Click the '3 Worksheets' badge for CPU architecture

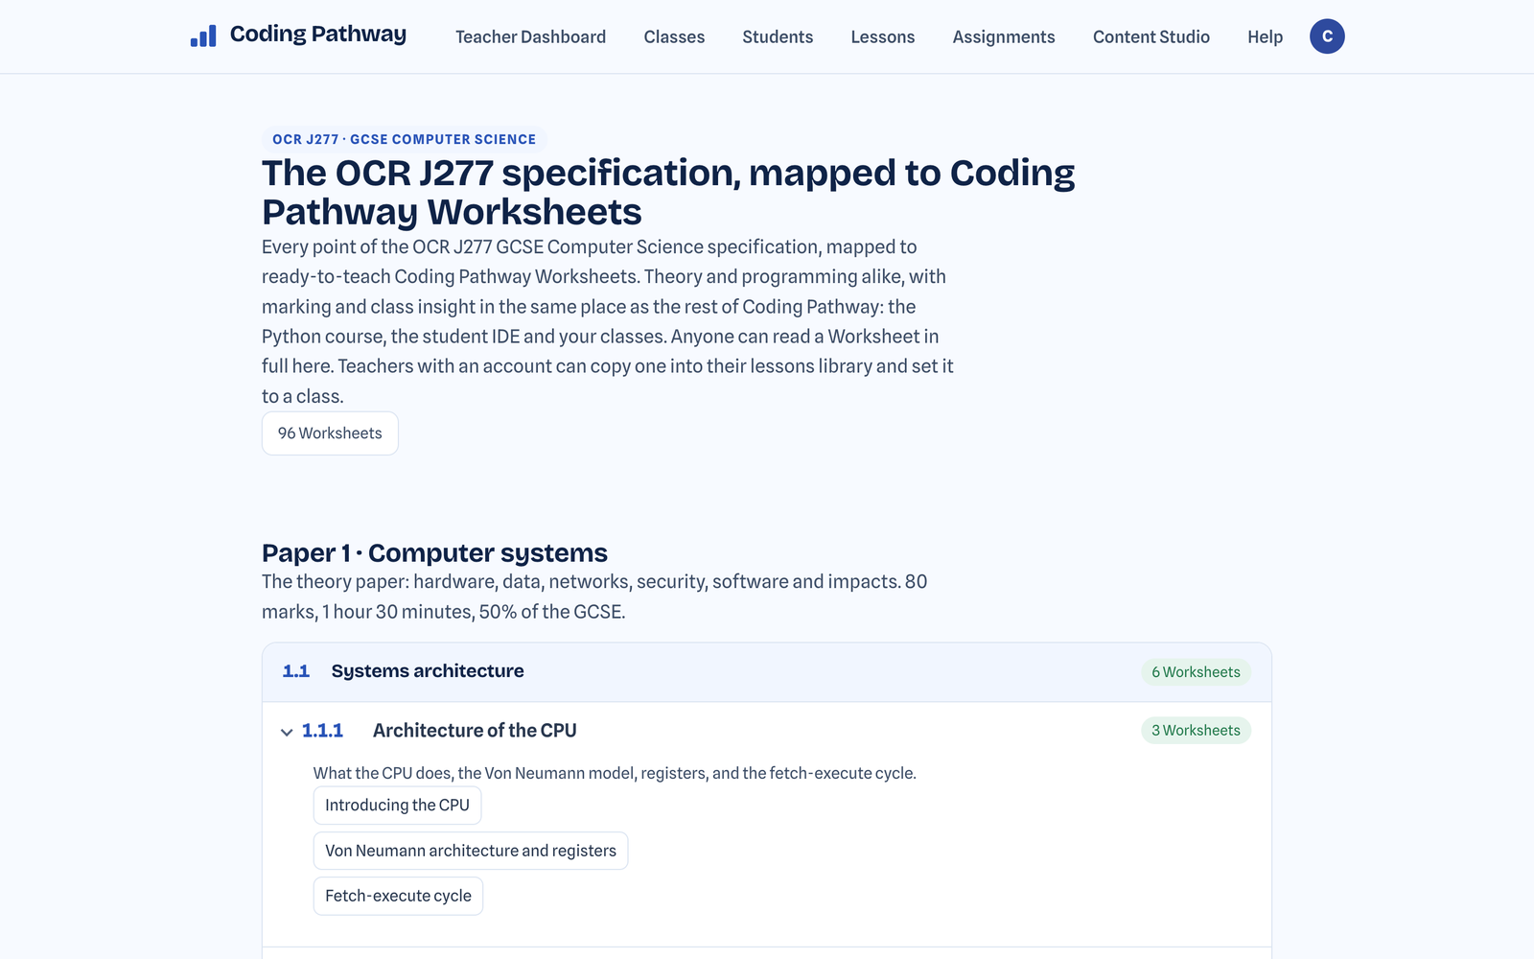(x=1196, y=731)
